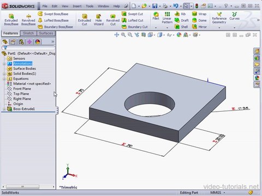
Task: Open the View menu
Action: tap(65, 6)
